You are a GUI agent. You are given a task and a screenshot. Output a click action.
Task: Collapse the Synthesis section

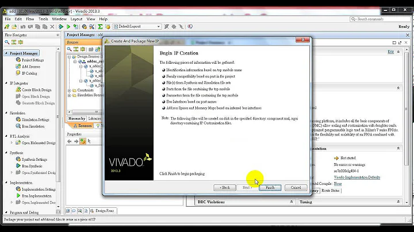[x=6, y=153]
